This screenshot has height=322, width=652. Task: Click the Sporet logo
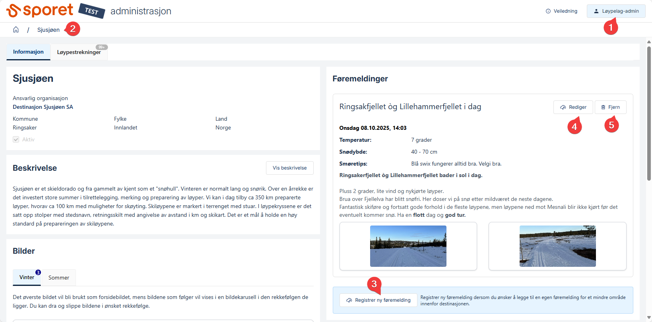tap(40, 10)
